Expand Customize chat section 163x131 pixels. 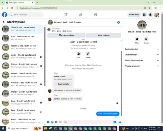(x=142, y=49)
